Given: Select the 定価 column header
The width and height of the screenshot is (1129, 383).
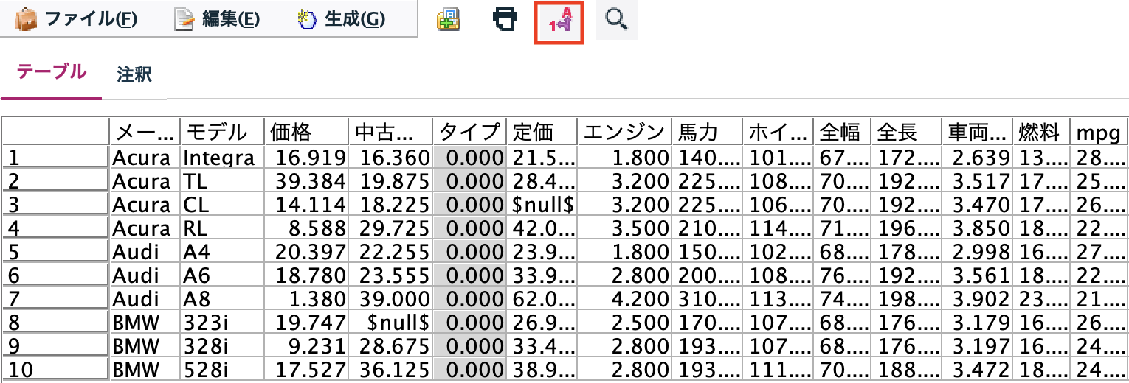Looking at the screenshot, I should coord(542,132).
